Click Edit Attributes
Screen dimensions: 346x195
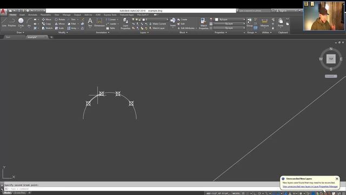(x=186, y=28)
